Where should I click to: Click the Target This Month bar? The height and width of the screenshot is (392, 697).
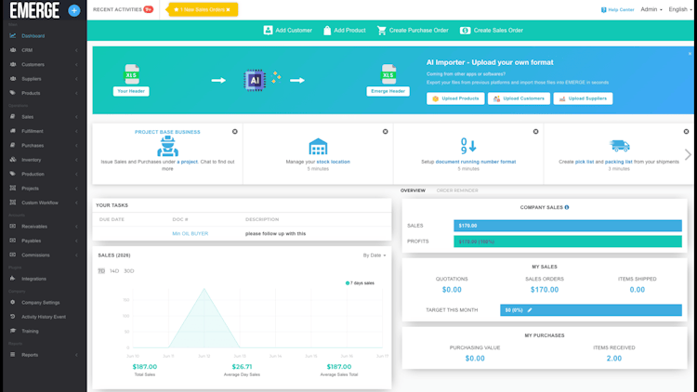(x=591, y=310)
